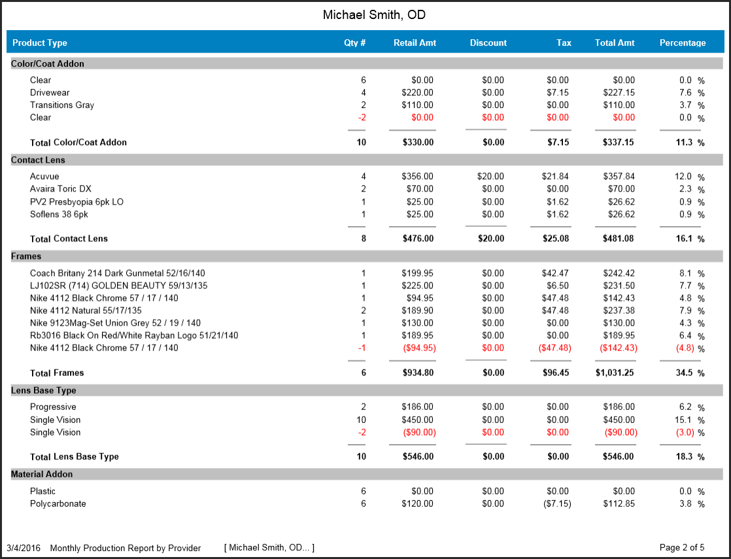Click the 'Nike 9123Mag-Set Union Grey' row
The width and height of the screenshot is (731, 559).
115,324
